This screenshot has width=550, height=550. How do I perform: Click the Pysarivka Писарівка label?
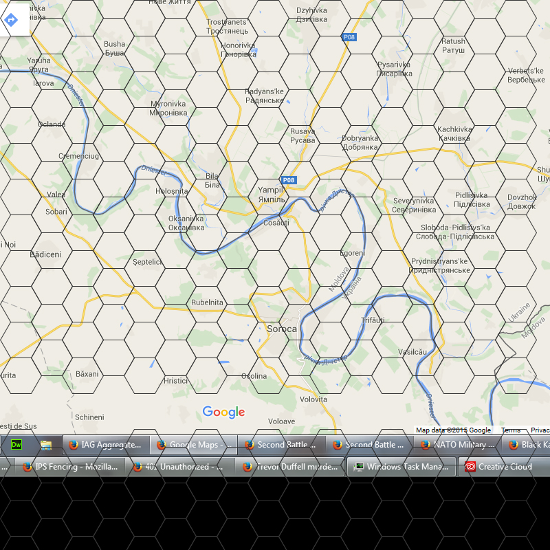click(x=394, y=69)
